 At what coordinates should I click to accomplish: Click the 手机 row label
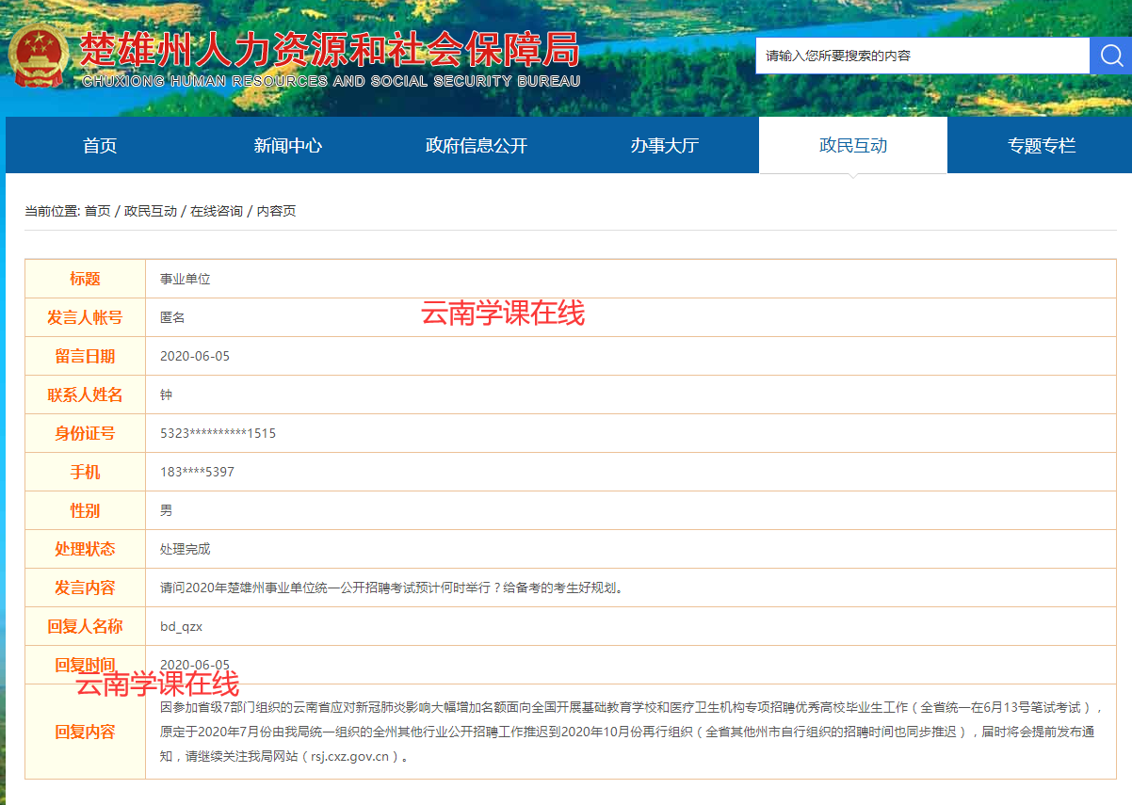pyautogui.click(x=85, y=472)
